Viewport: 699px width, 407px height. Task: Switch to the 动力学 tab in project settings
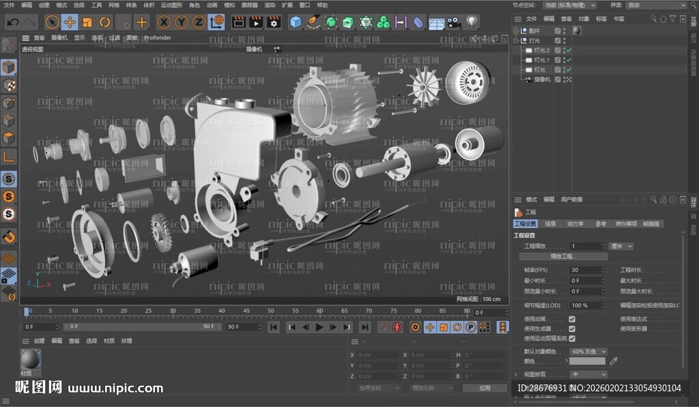[x=576, y=224]
